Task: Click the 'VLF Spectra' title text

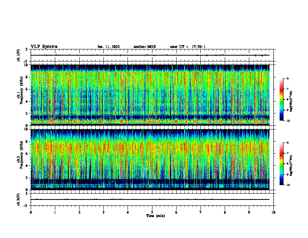Action: [x=44, y=47]
